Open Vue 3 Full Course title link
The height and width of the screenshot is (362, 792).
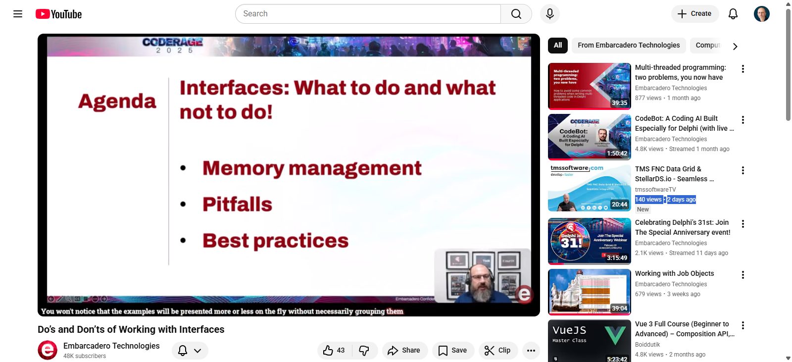685,329
